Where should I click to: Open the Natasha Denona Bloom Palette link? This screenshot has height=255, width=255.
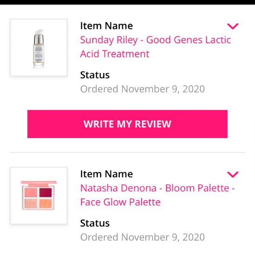[x=157, y=195]
